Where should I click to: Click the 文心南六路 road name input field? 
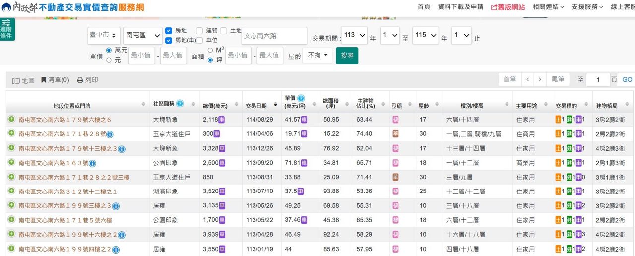[274, 36]
